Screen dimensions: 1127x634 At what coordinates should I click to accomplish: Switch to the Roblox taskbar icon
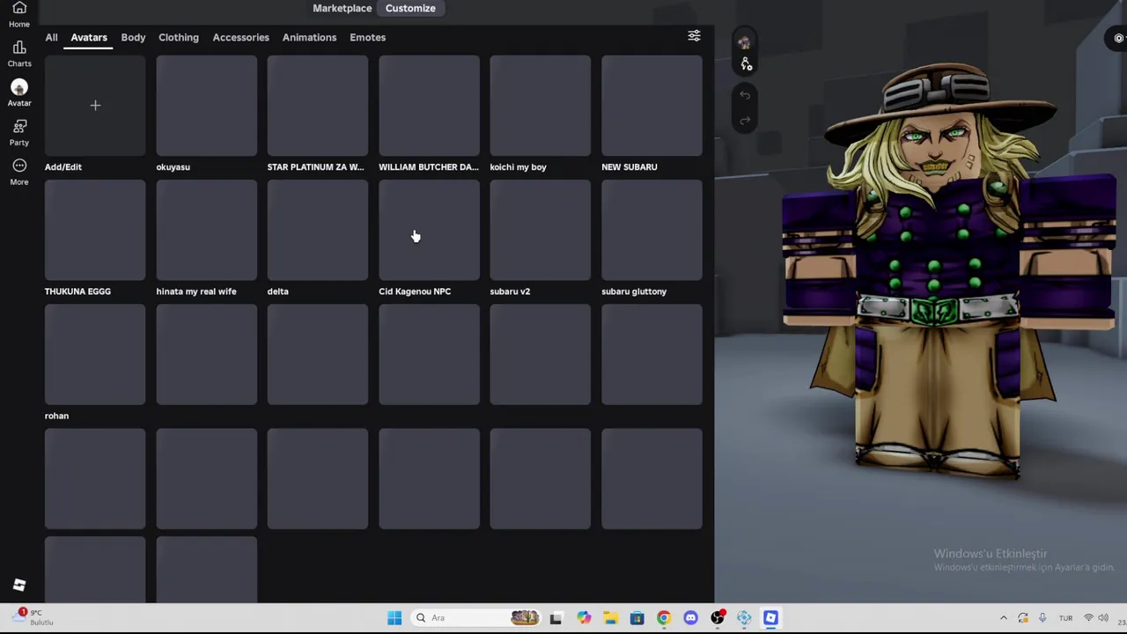tap(770, 618)
